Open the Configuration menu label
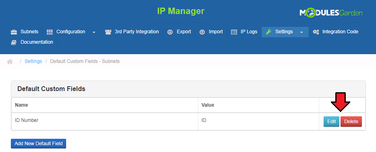 coord(71,32)
